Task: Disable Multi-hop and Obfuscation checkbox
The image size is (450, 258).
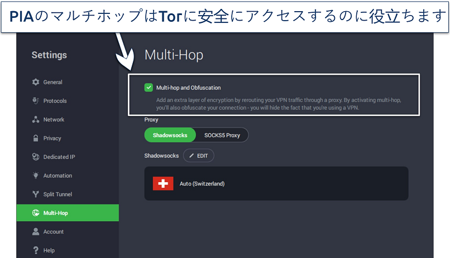Action: (149, 87)
